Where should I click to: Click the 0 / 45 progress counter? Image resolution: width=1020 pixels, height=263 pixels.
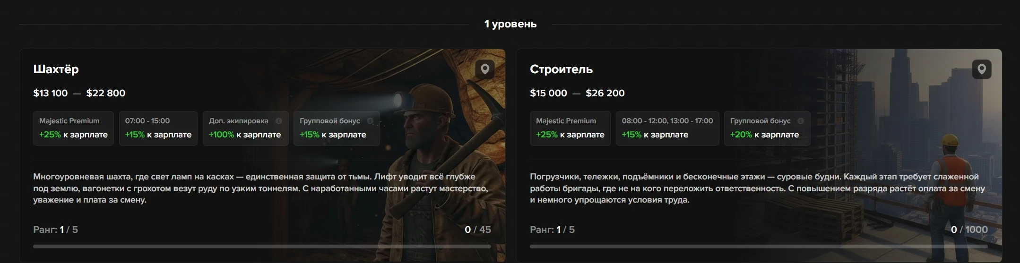pyautogui.click(x=477, y=229)
